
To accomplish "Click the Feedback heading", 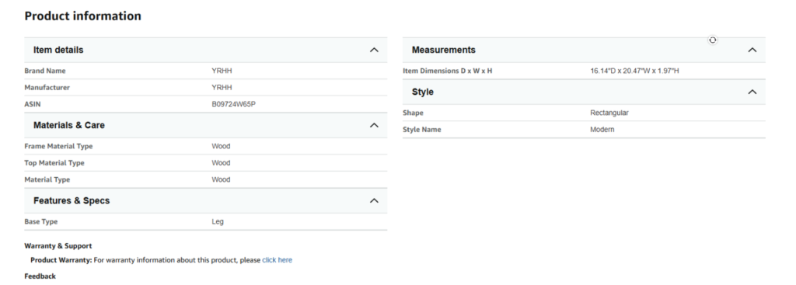I will [x=40, y=276].
